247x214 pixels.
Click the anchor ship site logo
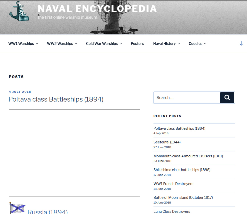point(19,11)
